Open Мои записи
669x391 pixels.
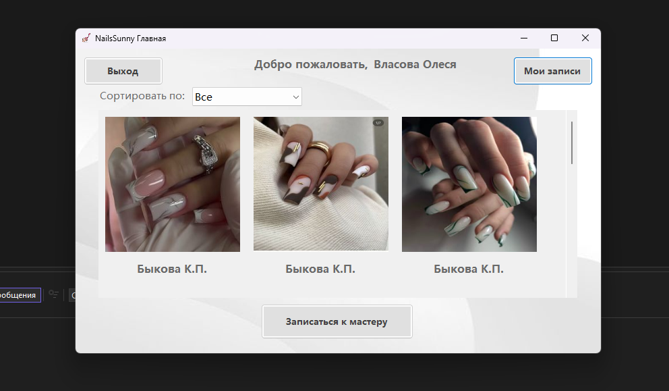tap(552, 71)
